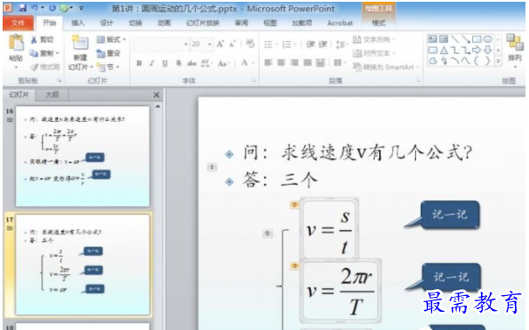529x330 pixels.
Task: Close the slide thumbnail pane
Action: click(x=156, y=95)
